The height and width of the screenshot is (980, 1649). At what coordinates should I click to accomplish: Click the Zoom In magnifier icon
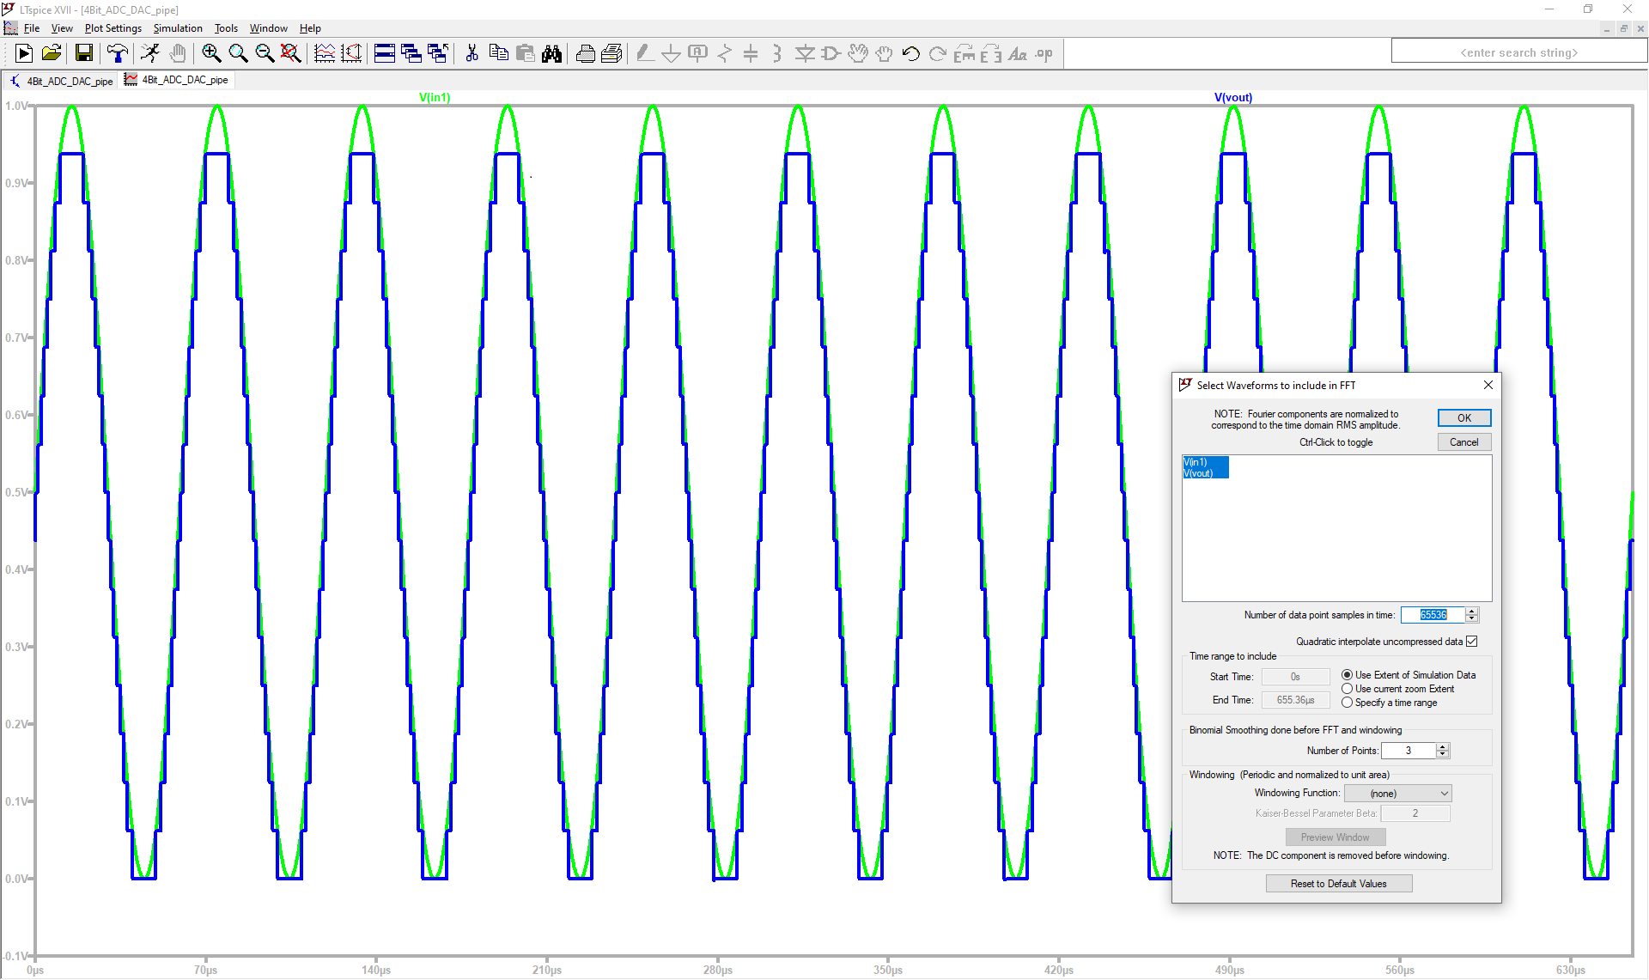point(211,54)
